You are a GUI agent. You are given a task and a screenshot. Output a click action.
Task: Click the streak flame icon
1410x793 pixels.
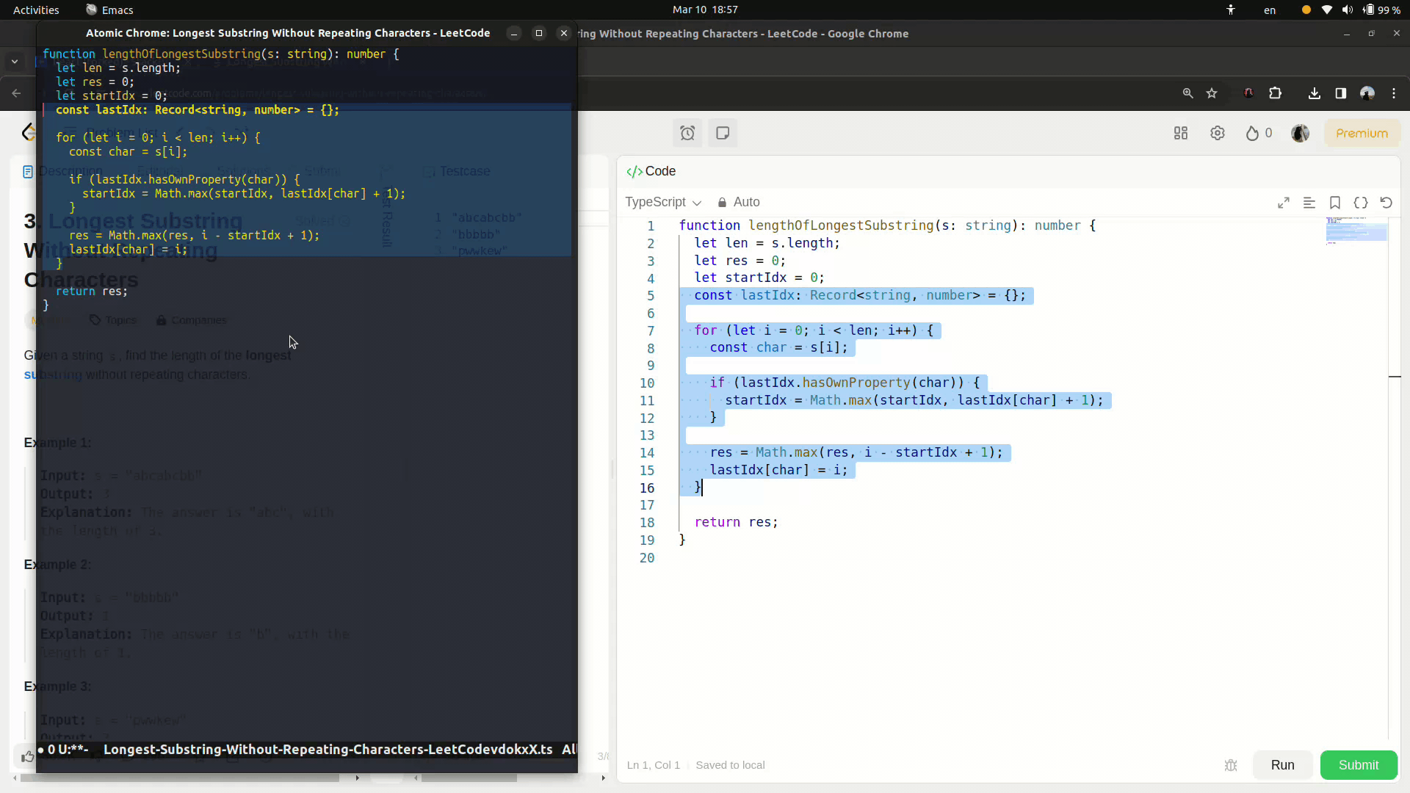[1253, 133]
